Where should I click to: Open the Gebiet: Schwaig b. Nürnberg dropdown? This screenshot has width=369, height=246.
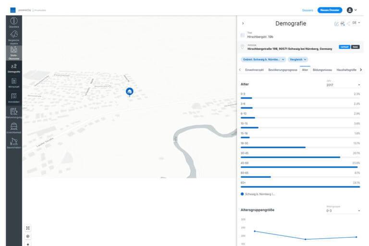click(263, 60)
